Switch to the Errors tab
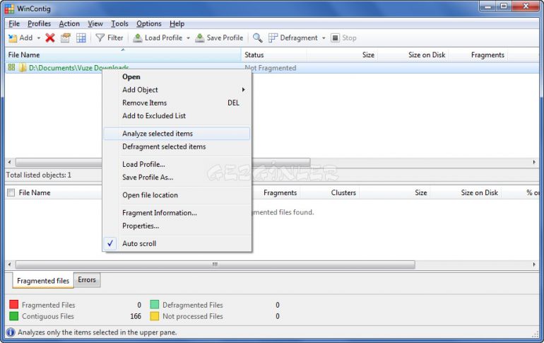 87,280
